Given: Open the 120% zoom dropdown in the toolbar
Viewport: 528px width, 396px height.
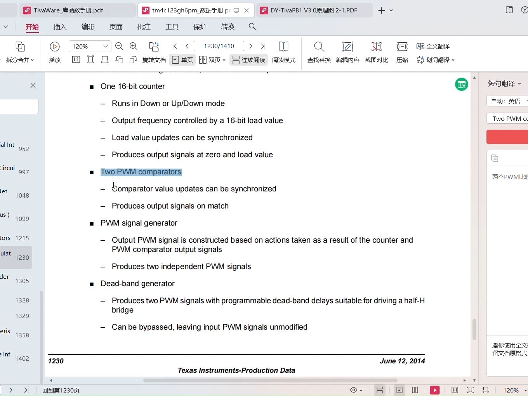Looking at the screenshot, I should click(x=105, y=46).
